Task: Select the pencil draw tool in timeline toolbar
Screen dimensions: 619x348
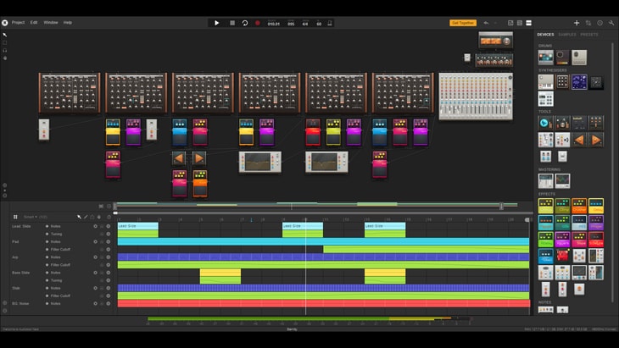Action: (86, 217)
